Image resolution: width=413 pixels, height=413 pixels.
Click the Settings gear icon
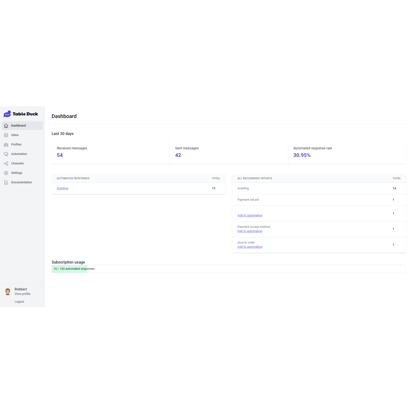pos(6,173)
